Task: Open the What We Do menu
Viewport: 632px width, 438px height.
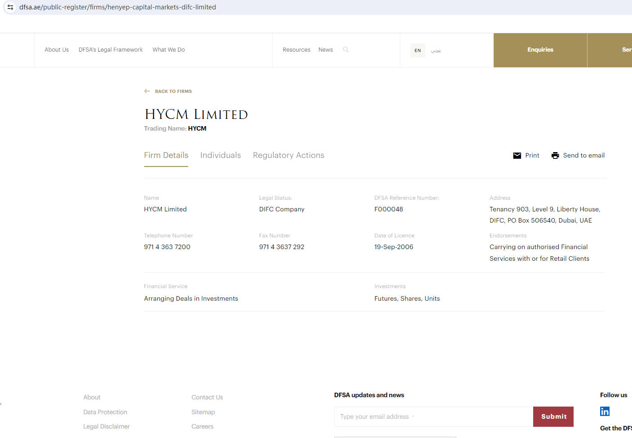Action: coord(168,50)
